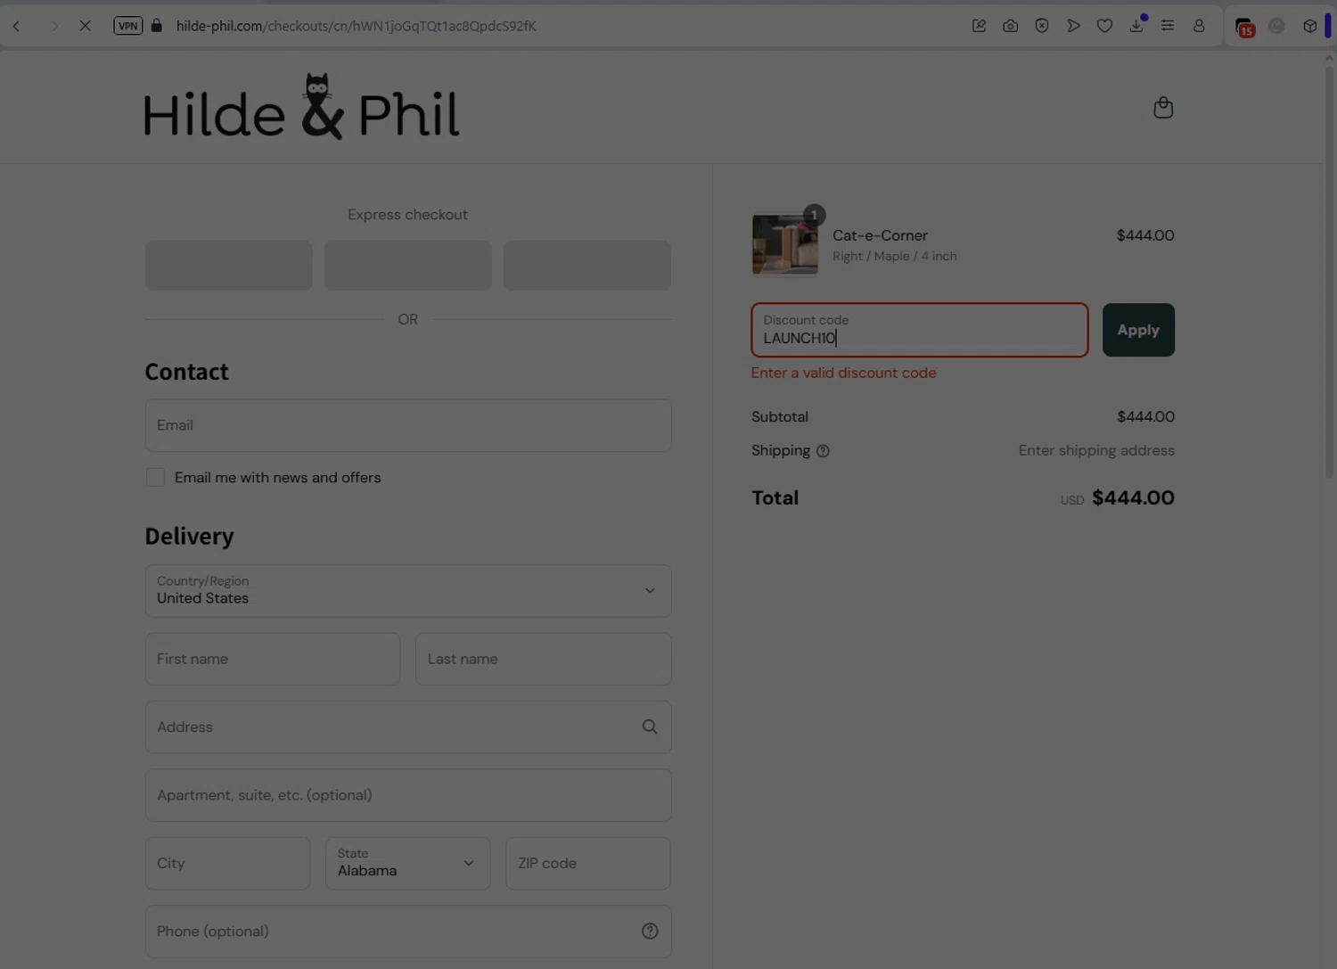Click the 'Right / Maple / 4 inch' variant text

pos(895,256)
